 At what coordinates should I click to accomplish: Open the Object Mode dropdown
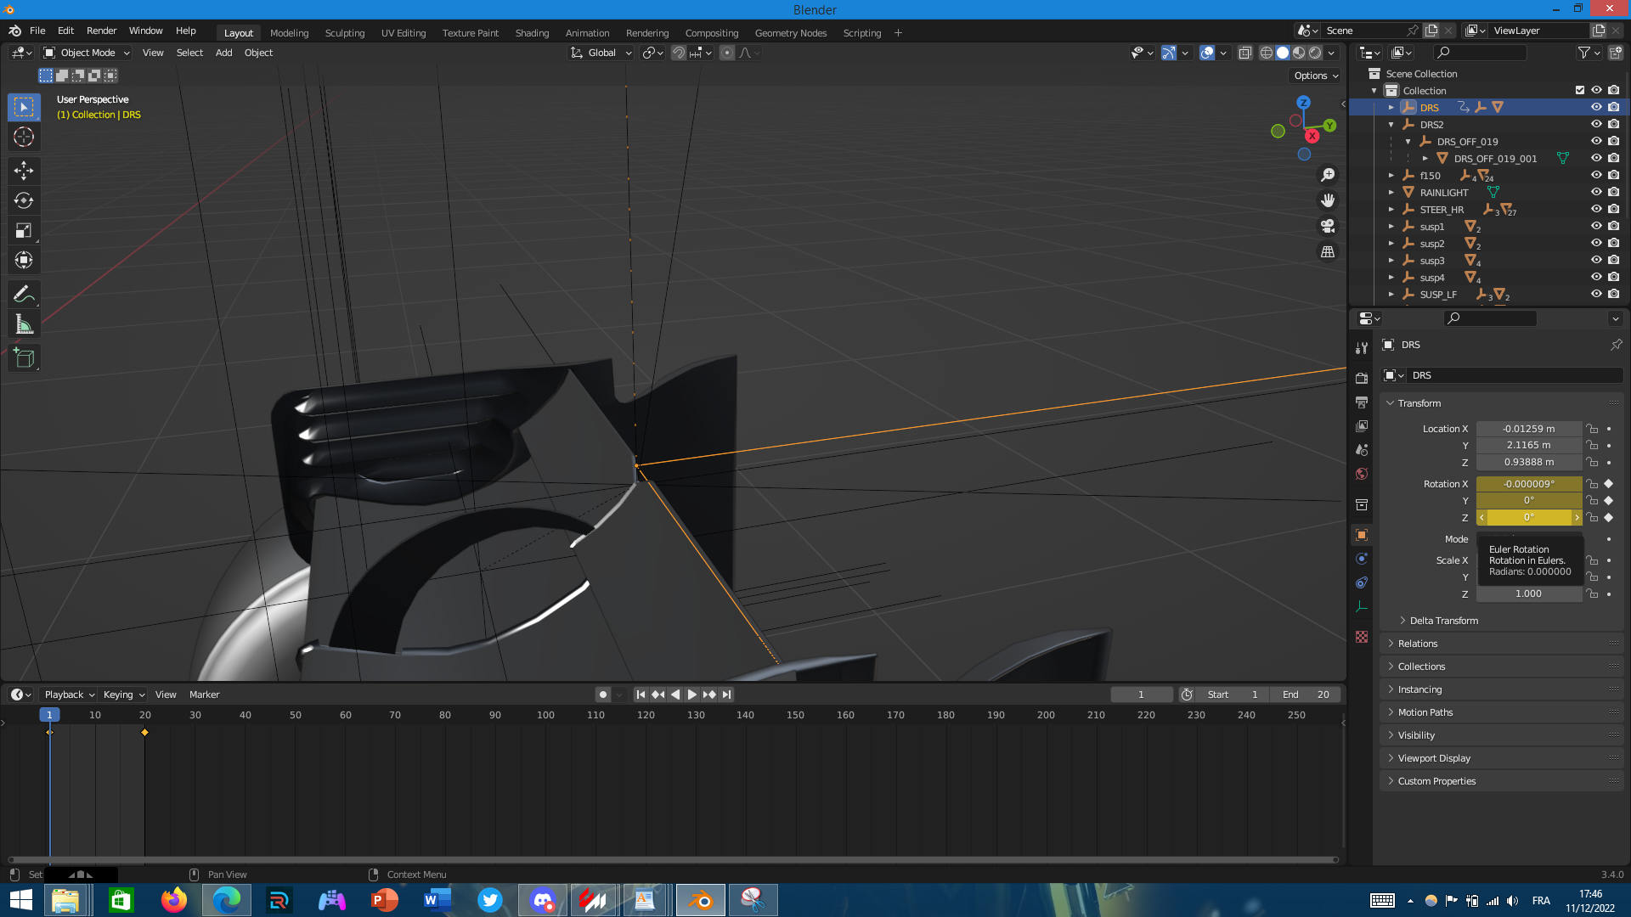[x=87, y=53]
